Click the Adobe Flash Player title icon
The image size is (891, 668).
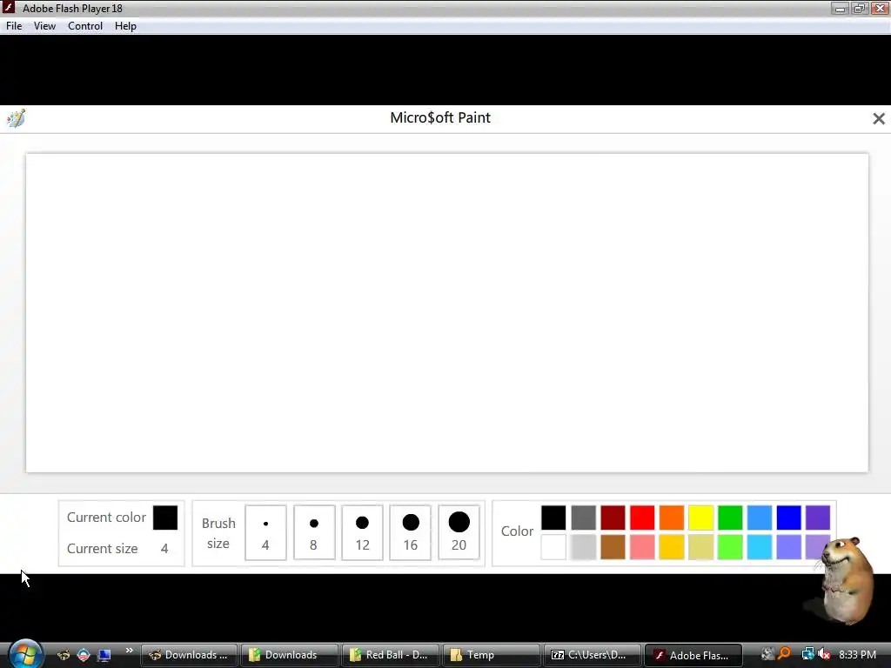[x=9, y=8]
